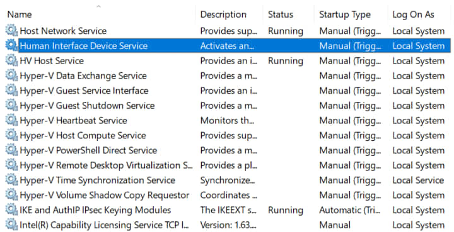The image size is (454, 232).
Task: Choose the gear icon for Hyper-V Time Synchronization Service
Action: click(11, 180)
